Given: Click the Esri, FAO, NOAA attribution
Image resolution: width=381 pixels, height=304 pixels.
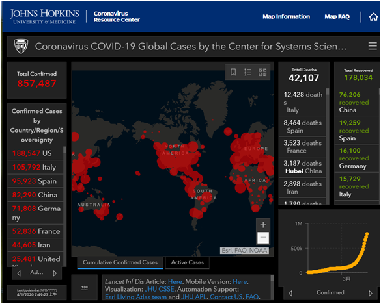Looking at the screenshot, I should (x=244, y=251).
